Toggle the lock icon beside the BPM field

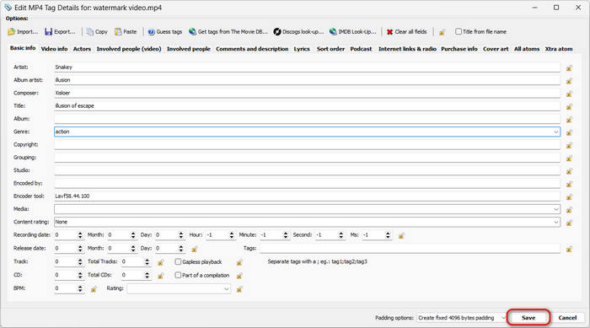(94, 289)
